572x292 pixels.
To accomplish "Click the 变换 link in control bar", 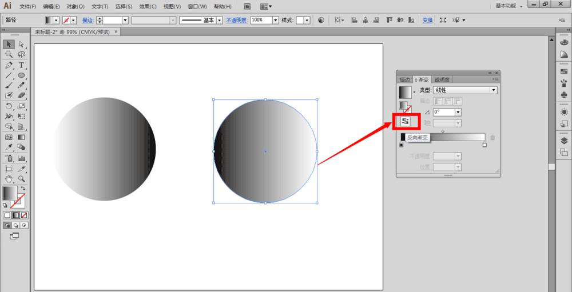I will [427, 20].
